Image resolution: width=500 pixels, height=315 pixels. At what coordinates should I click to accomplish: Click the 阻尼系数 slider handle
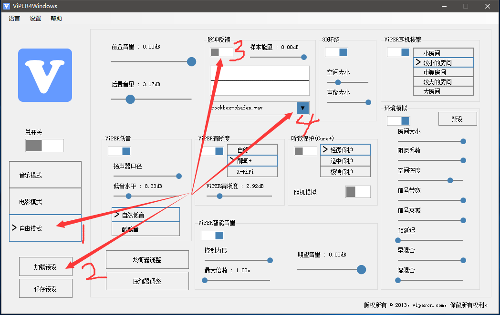tap(463, 161)
